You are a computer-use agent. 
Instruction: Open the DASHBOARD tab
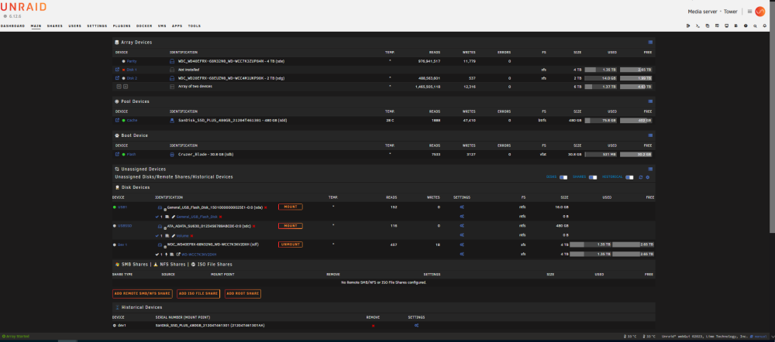(x=13, y=26)
